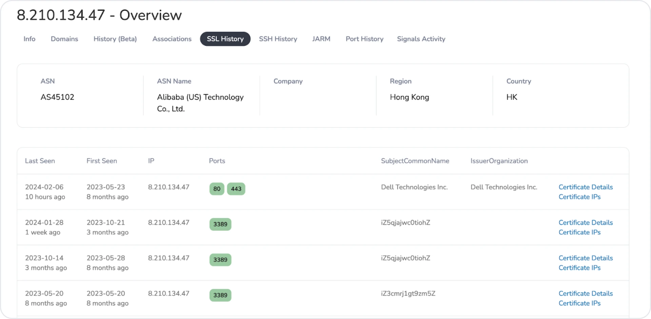This screenshot has width=651, height=319.
Task: Open Certificate Details for 2023-10-14 row
Action: point(586,258)
